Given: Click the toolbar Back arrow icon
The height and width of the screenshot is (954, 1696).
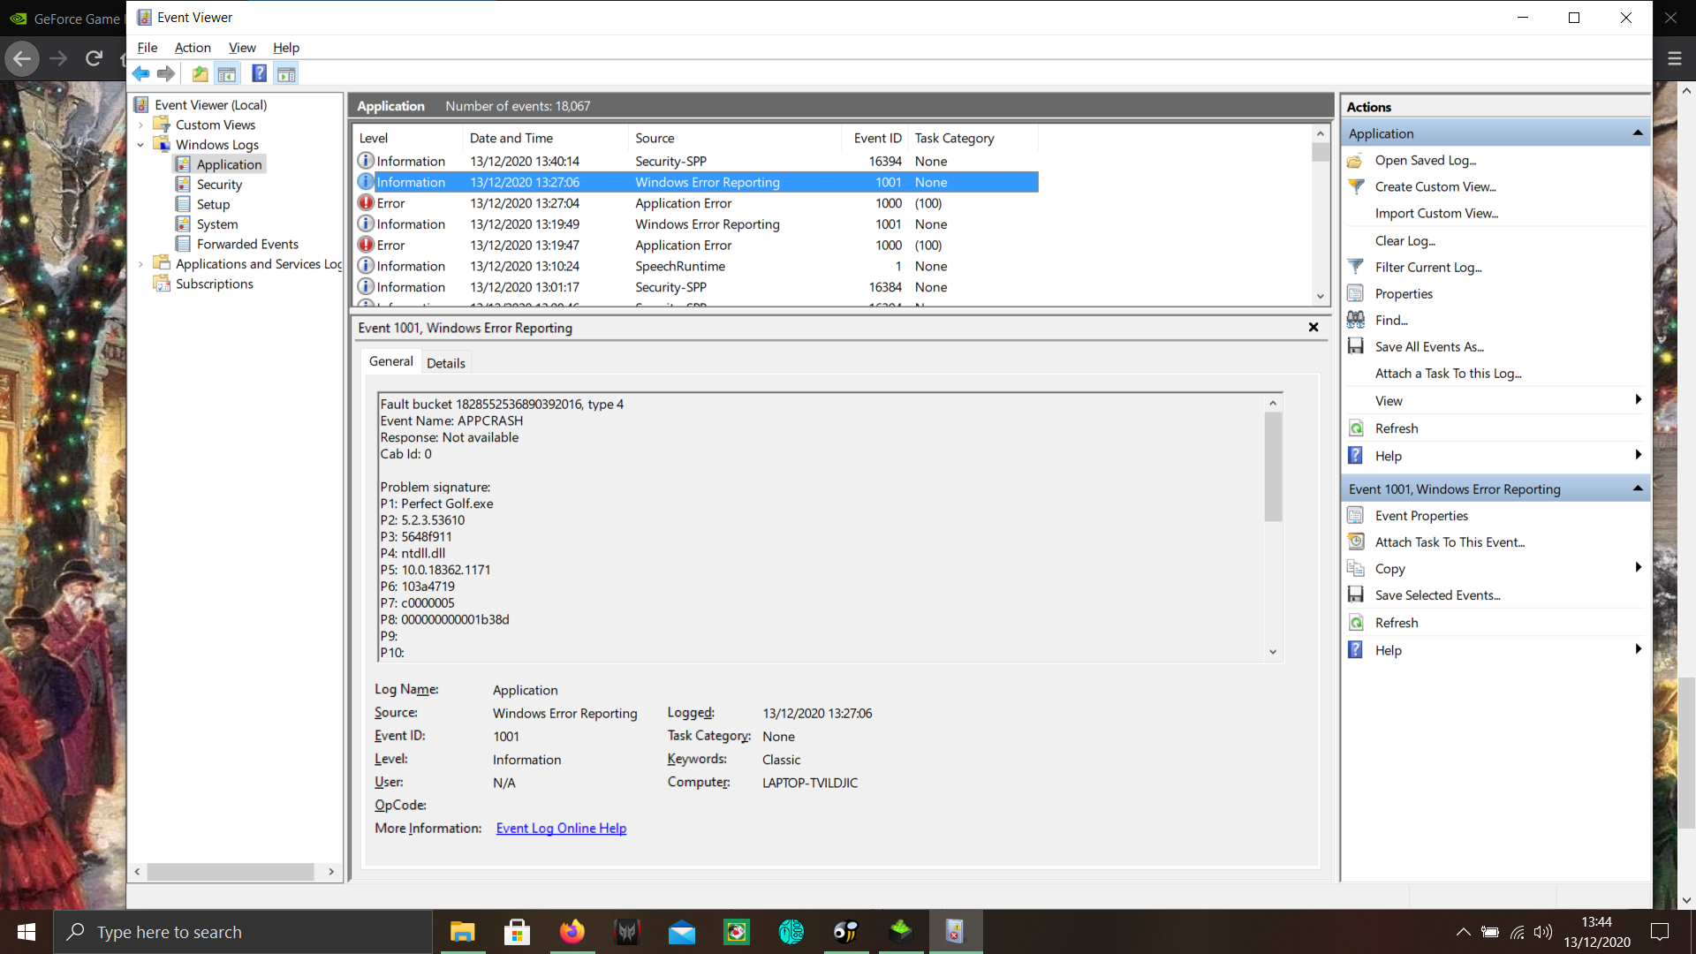Looking at the screenshot, I should (141, 74).
